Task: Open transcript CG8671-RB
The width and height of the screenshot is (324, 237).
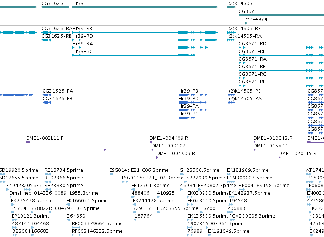Action: [x=252, y=67]
